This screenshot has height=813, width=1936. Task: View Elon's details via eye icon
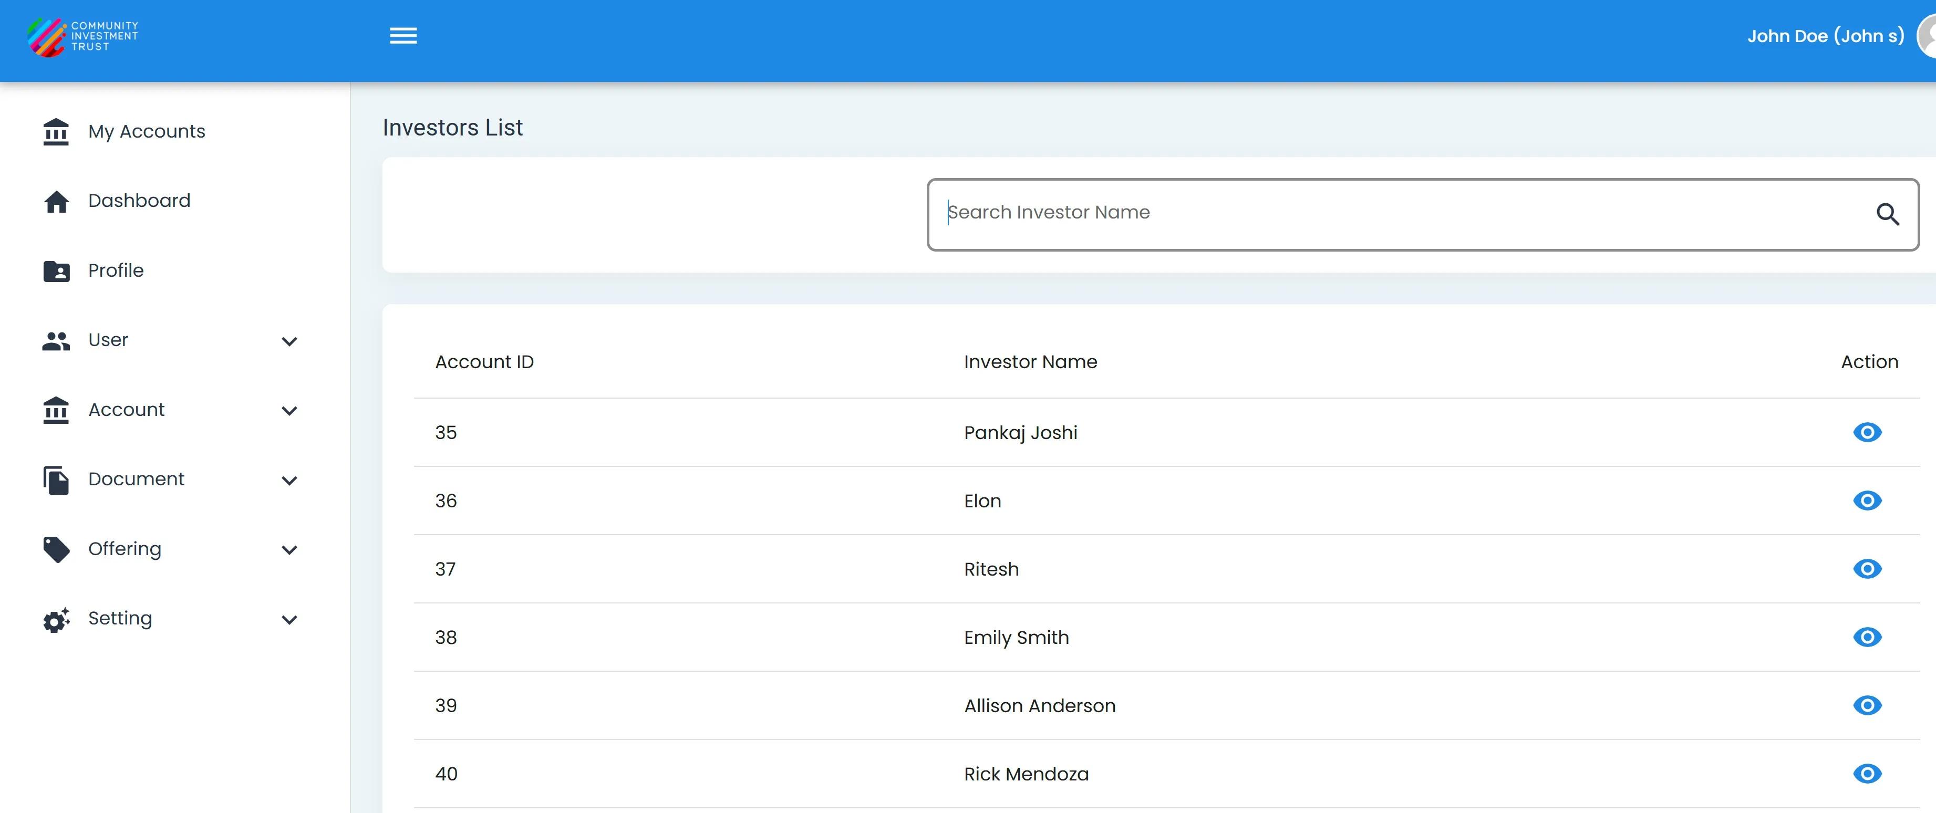click(1867, 501)
